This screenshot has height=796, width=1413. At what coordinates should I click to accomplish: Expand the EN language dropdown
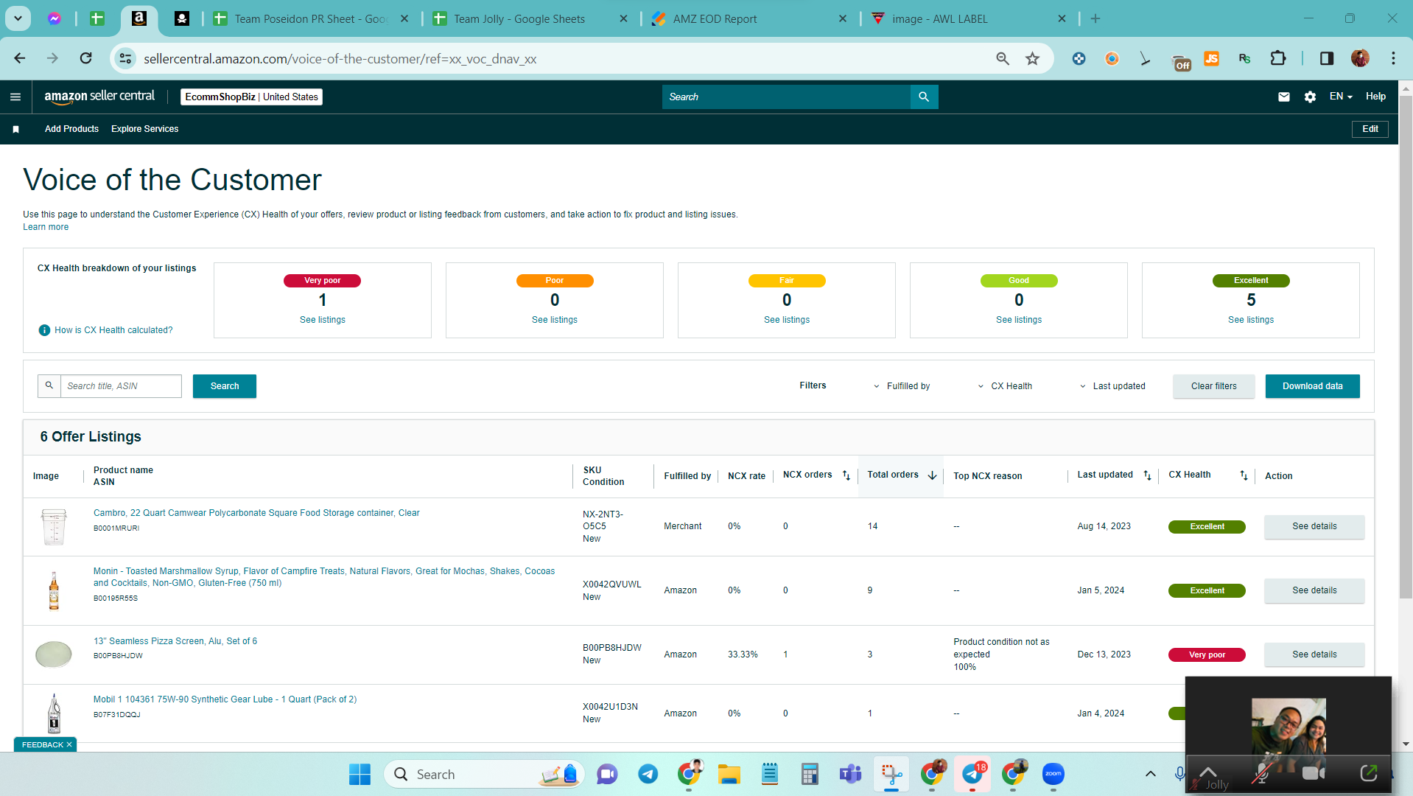tap(1341, 97)
